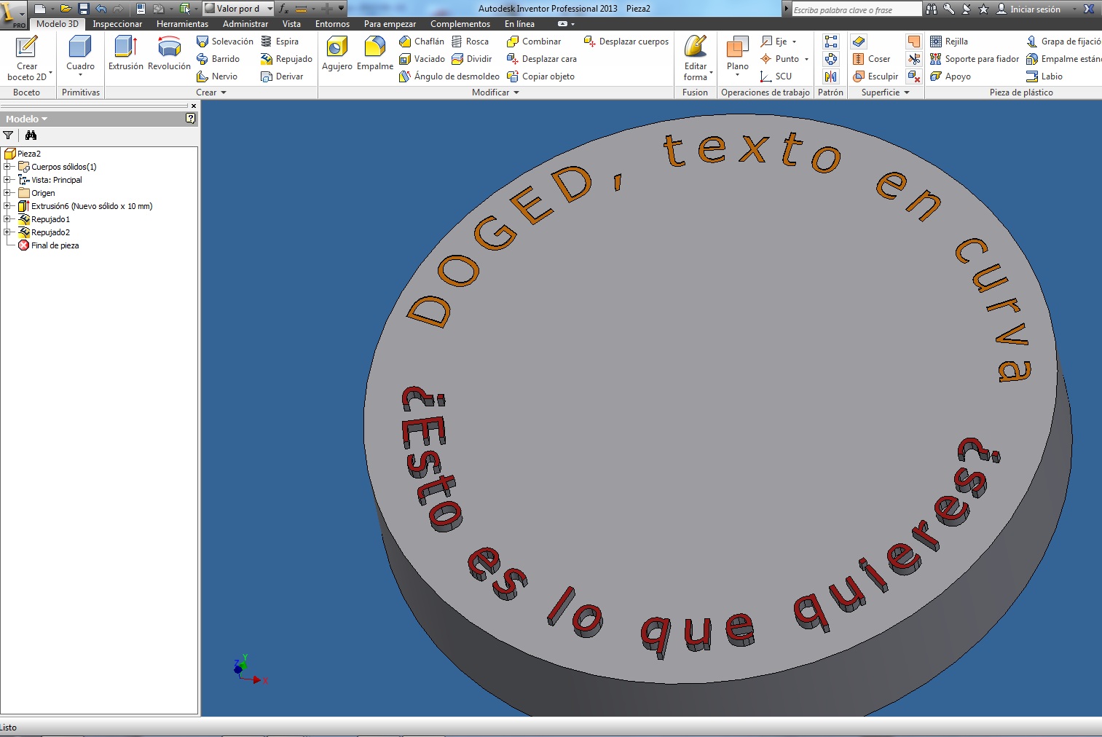The image size is (1102, 737).
Task: Select circular pattern tool in Patrón
Action: (x=831, y=59)
